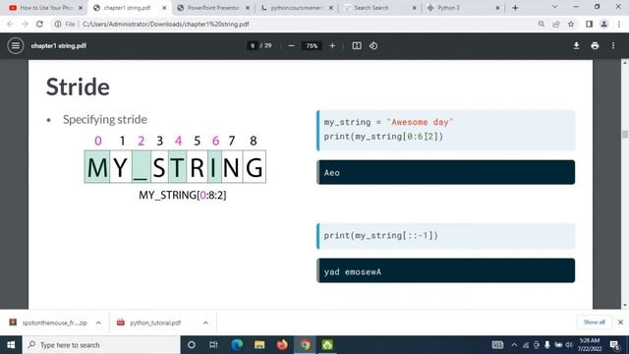Rotate the PDF counterclockwise
629x354 pixels.
pyautogui.click(x=373, y=46)
